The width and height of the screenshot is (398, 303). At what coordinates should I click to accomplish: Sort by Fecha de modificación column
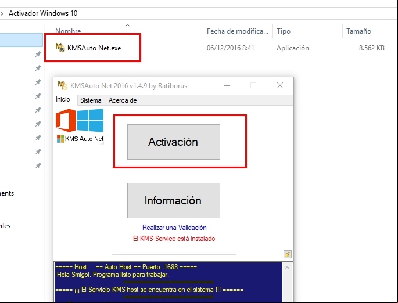[x=237, y=31]
